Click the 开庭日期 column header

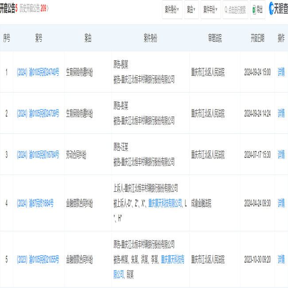pyautogui.click(x=257, y=38)
